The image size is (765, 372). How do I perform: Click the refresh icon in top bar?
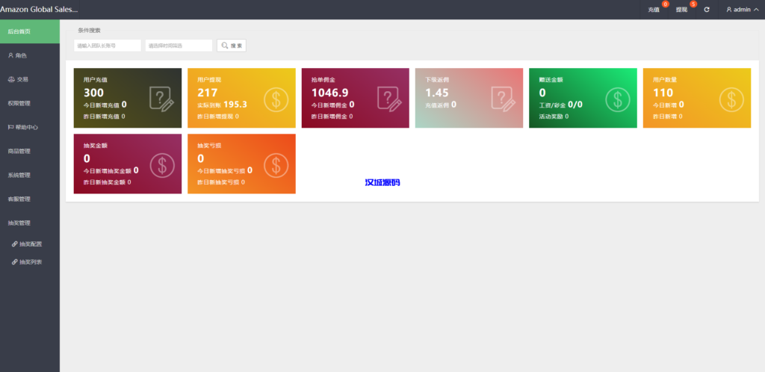[x=707, y=10]
